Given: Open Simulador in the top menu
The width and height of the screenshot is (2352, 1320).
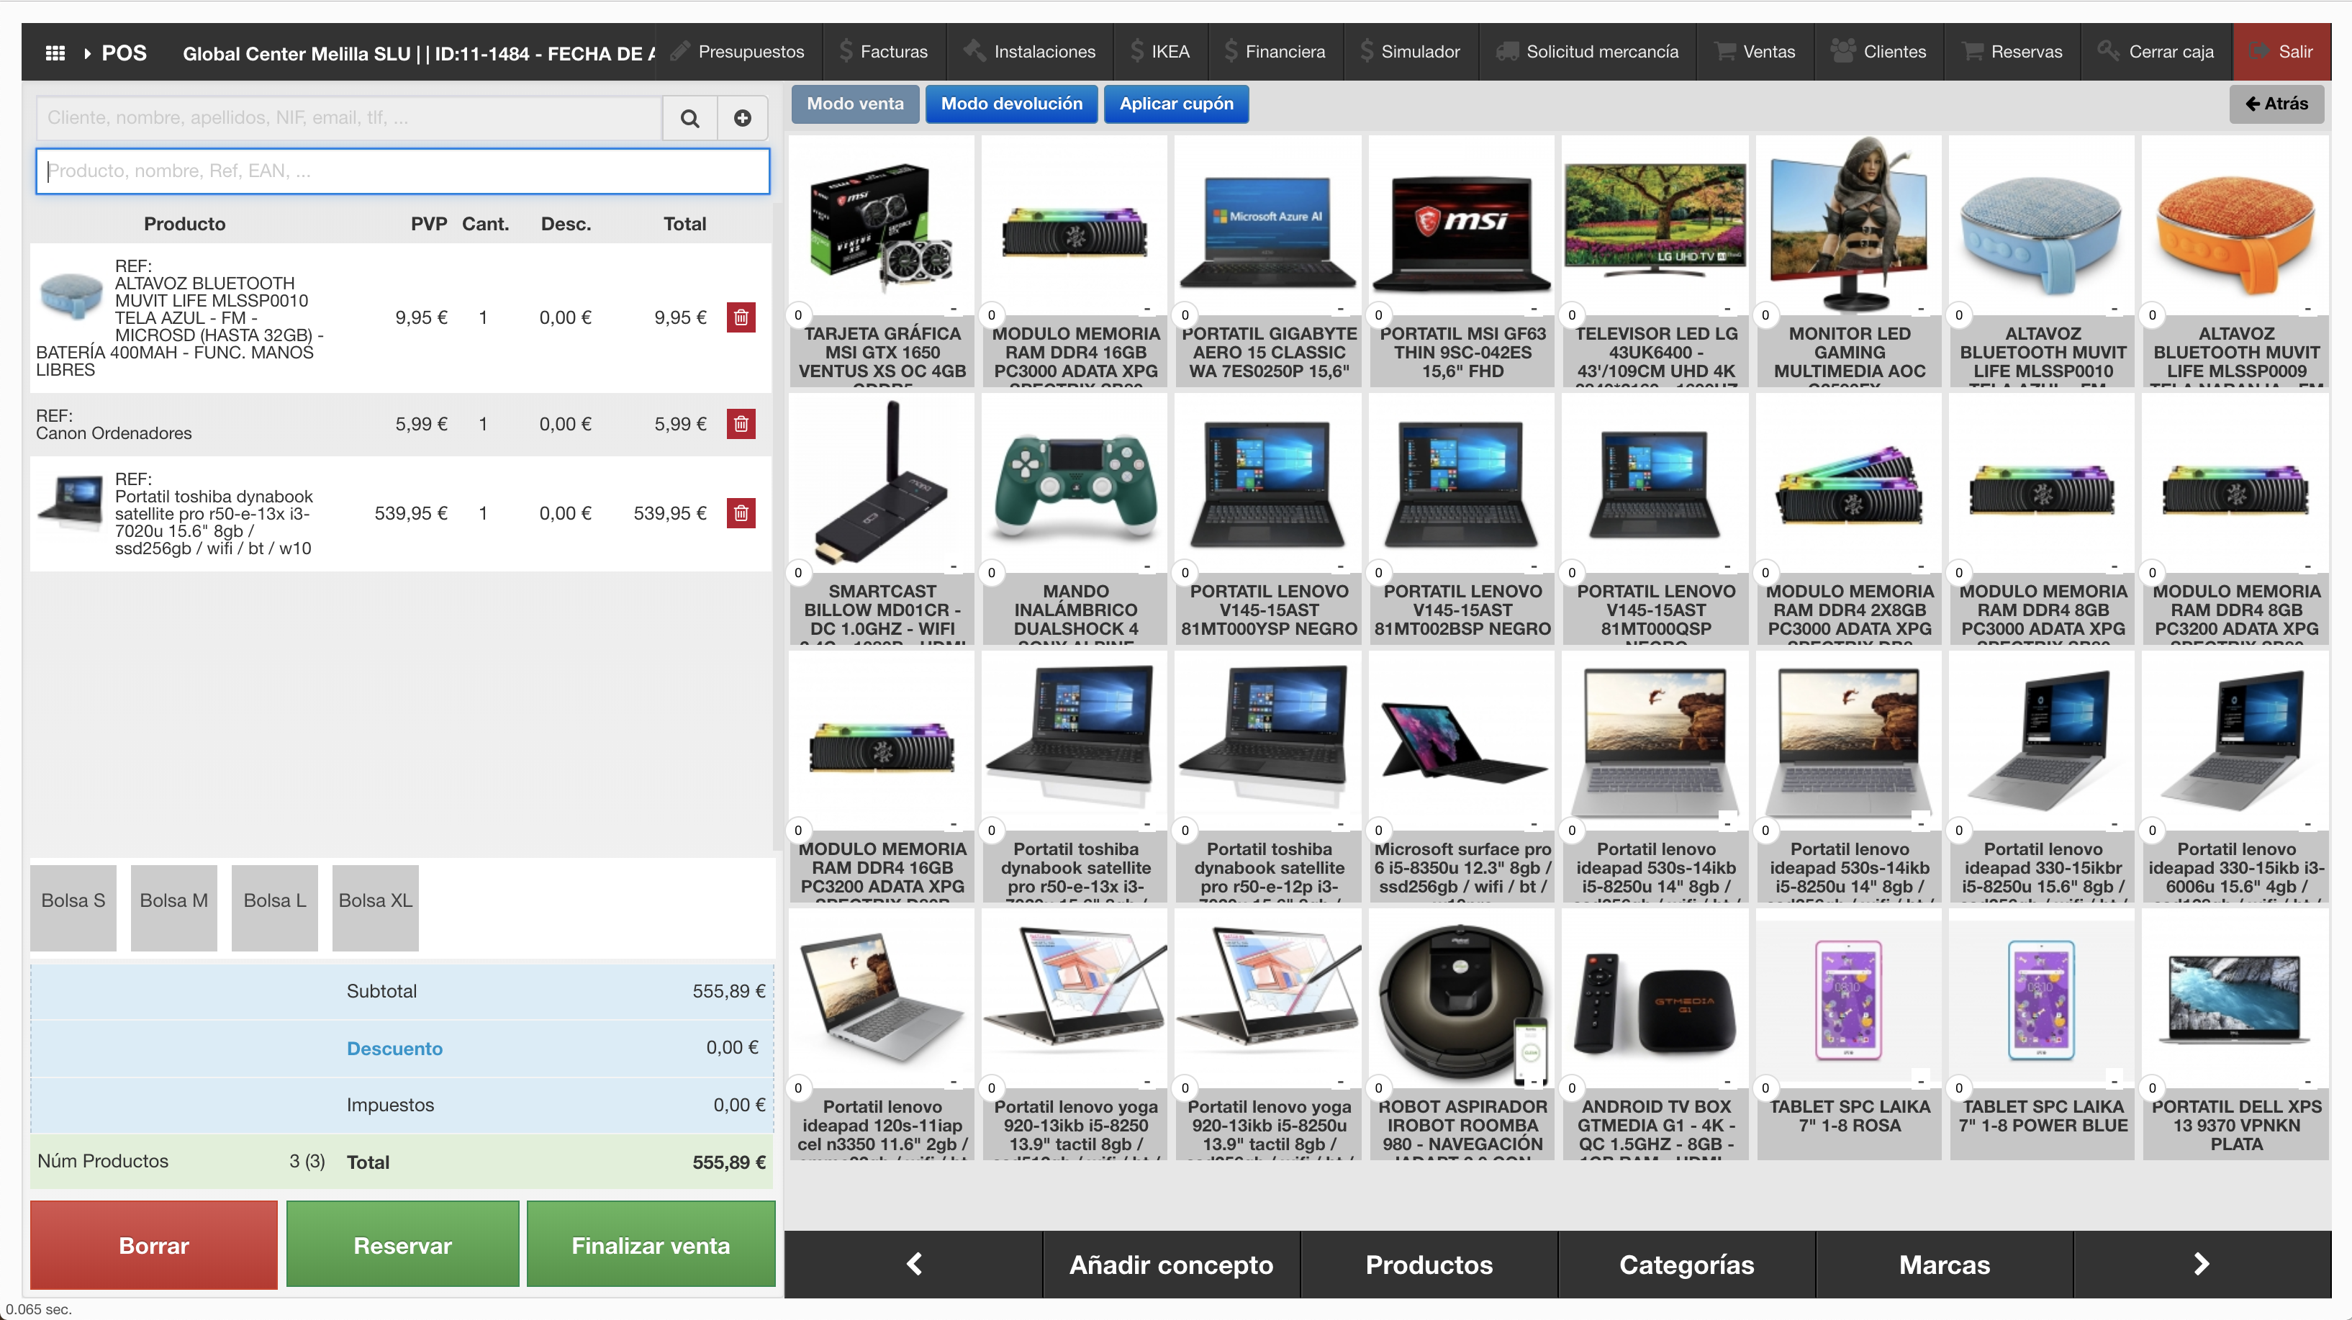Looking at the screenshot, I should coord(1411,52).
